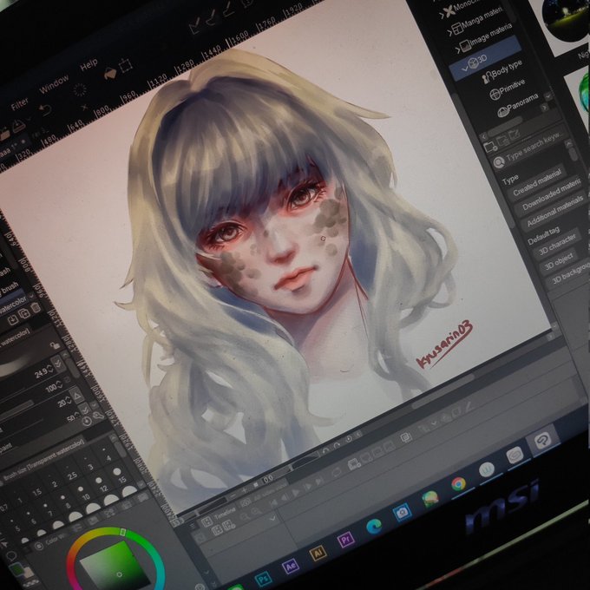
Task: Adjust the 20 value stepper
Action: pos(69,400)
